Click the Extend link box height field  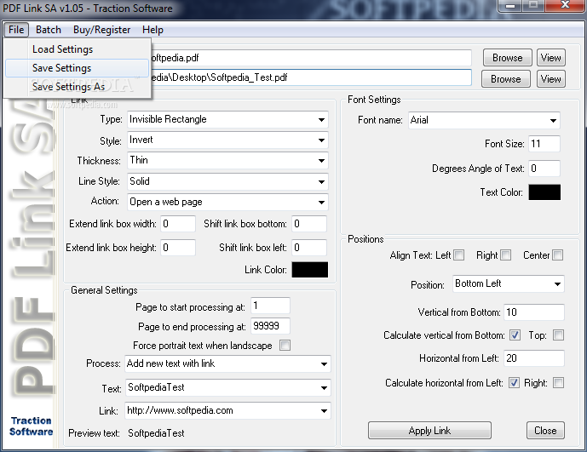click(178, 248)
